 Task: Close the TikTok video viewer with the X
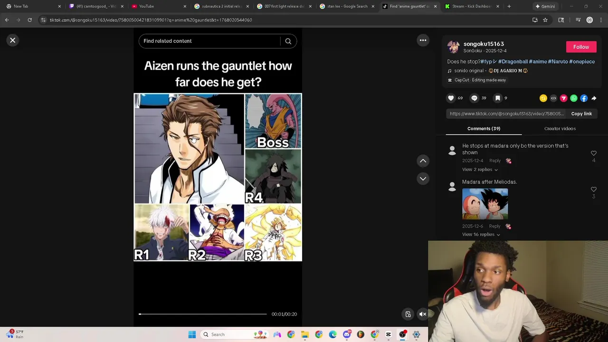pyautogui.click(x=13, y=40)
